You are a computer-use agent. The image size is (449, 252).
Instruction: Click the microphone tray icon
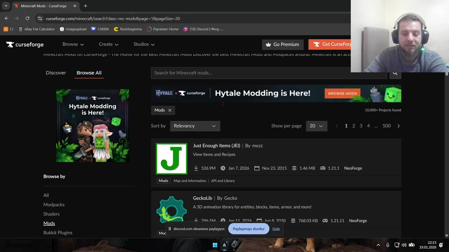pyautogui.click(x=388, y=245)
